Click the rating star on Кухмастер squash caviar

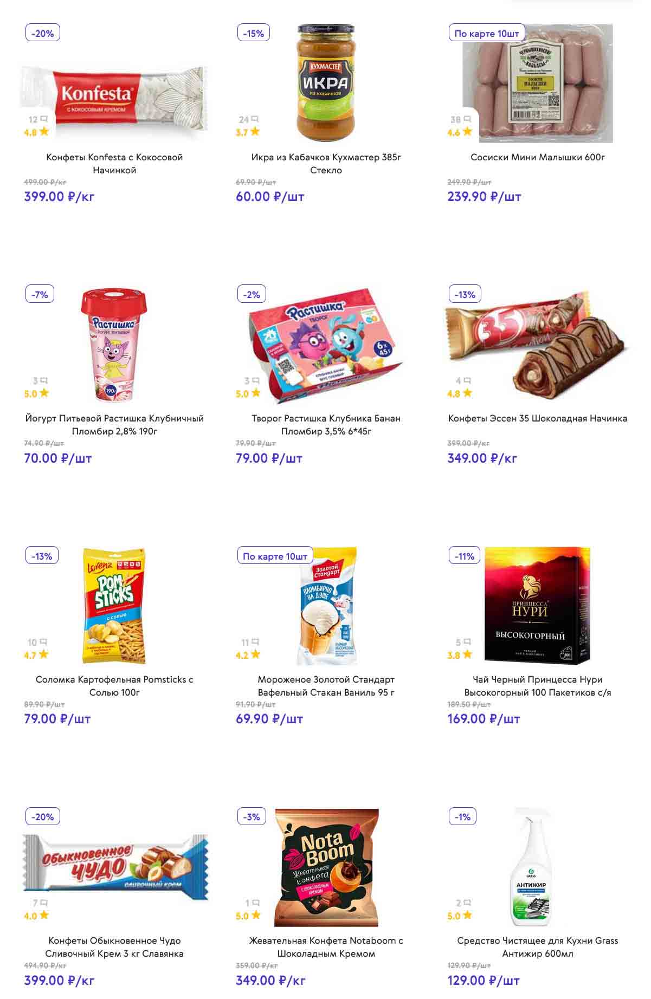pyautogui.click(x=255, y=132)
